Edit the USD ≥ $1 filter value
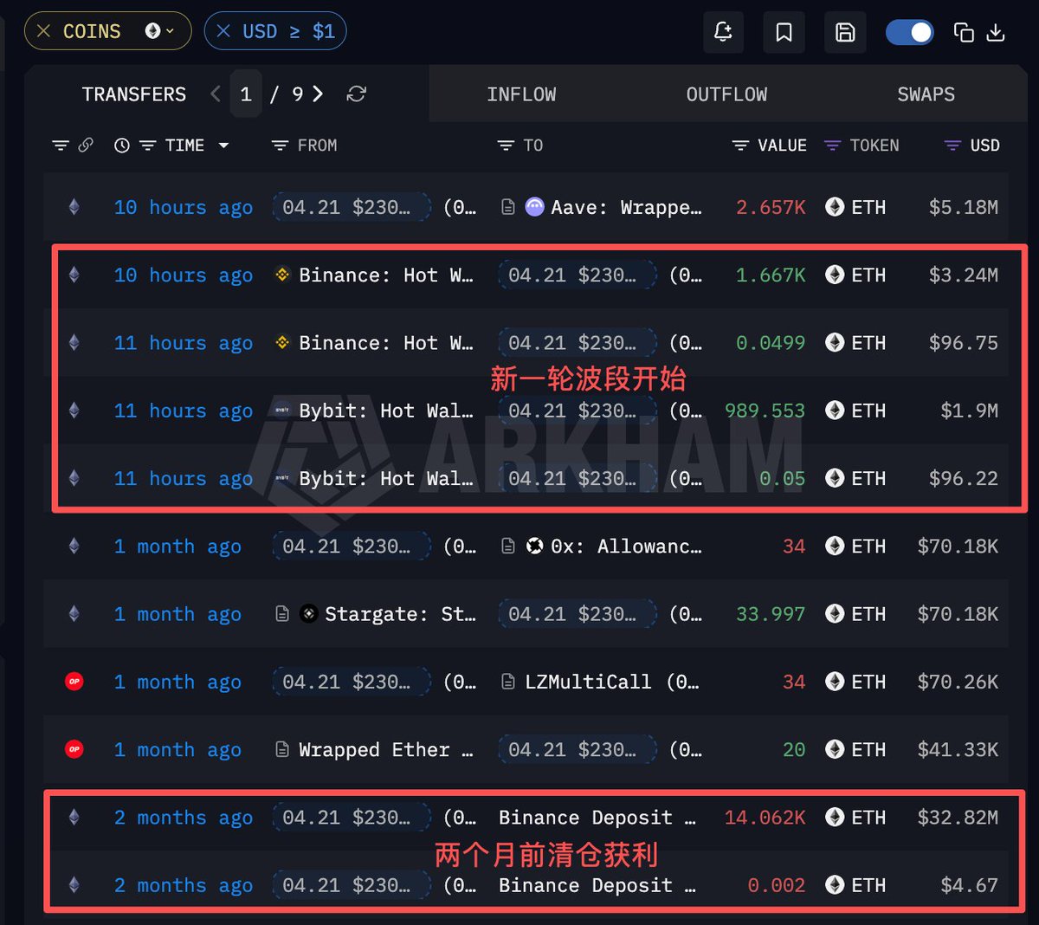This screenshot has height=925, width=1039. [x=288, y=31]
